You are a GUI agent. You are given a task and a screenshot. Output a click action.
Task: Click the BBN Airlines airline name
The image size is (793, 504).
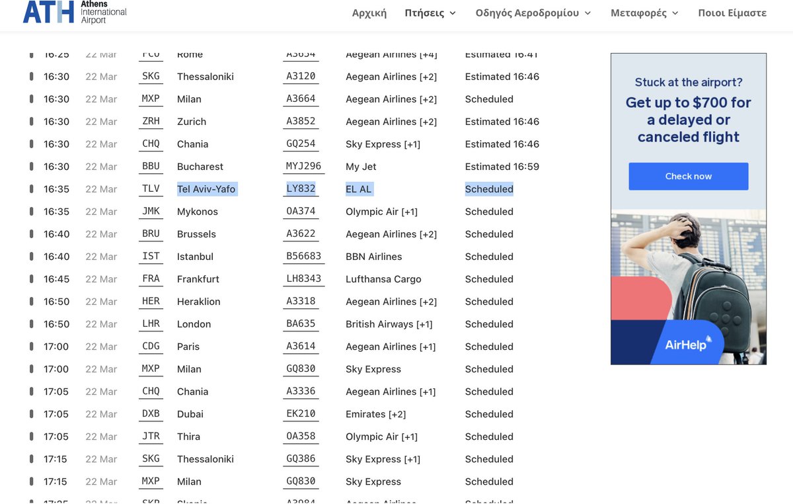pos(374,257)
